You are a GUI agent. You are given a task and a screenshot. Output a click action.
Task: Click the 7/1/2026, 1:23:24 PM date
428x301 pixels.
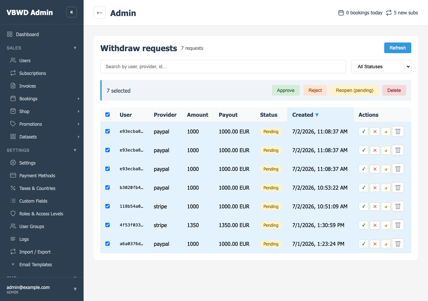click(318, 244)
